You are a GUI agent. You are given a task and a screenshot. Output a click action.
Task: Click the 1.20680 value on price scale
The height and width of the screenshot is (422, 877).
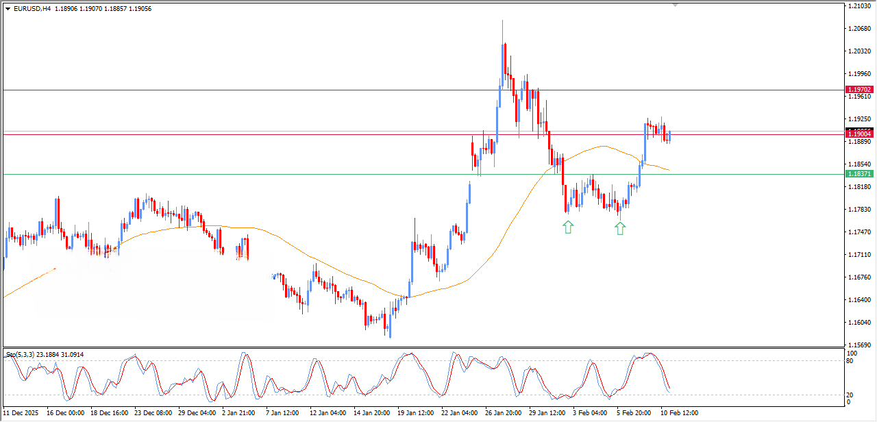(859, 29)
